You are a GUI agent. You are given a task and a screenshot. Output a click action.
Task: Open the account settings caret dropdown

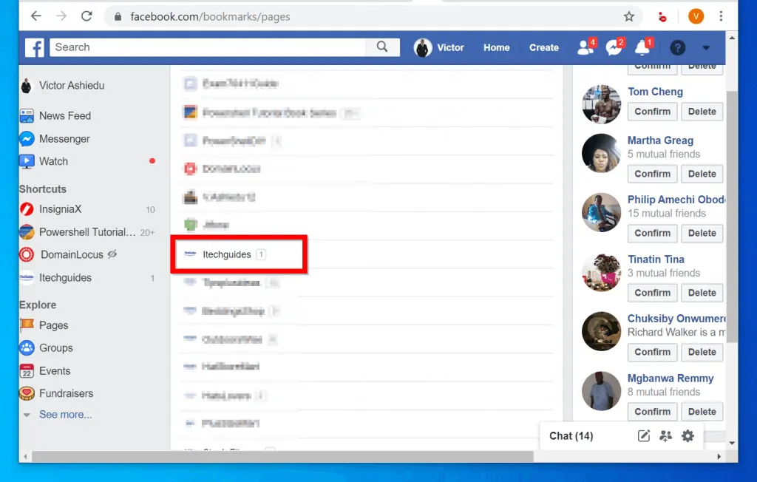pyautogui.click(x=705, y=48)
